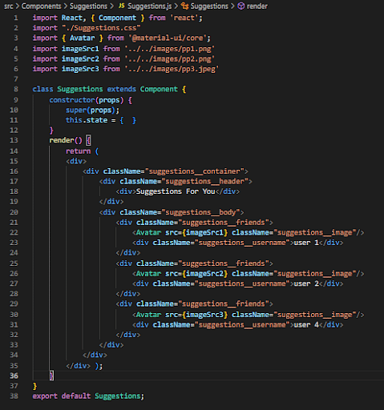This screenshot has height=410, width=384.
Task: Expand the render breadcrumb symbol list
Action: (257, 6)
